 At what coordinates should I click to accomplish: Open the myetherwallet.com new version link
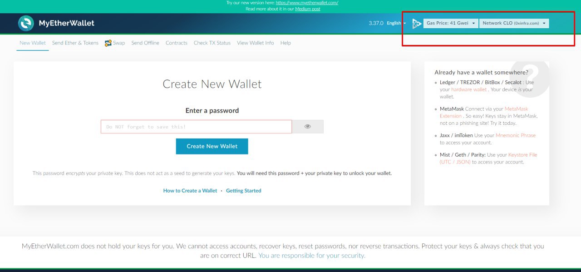[307, 3]
